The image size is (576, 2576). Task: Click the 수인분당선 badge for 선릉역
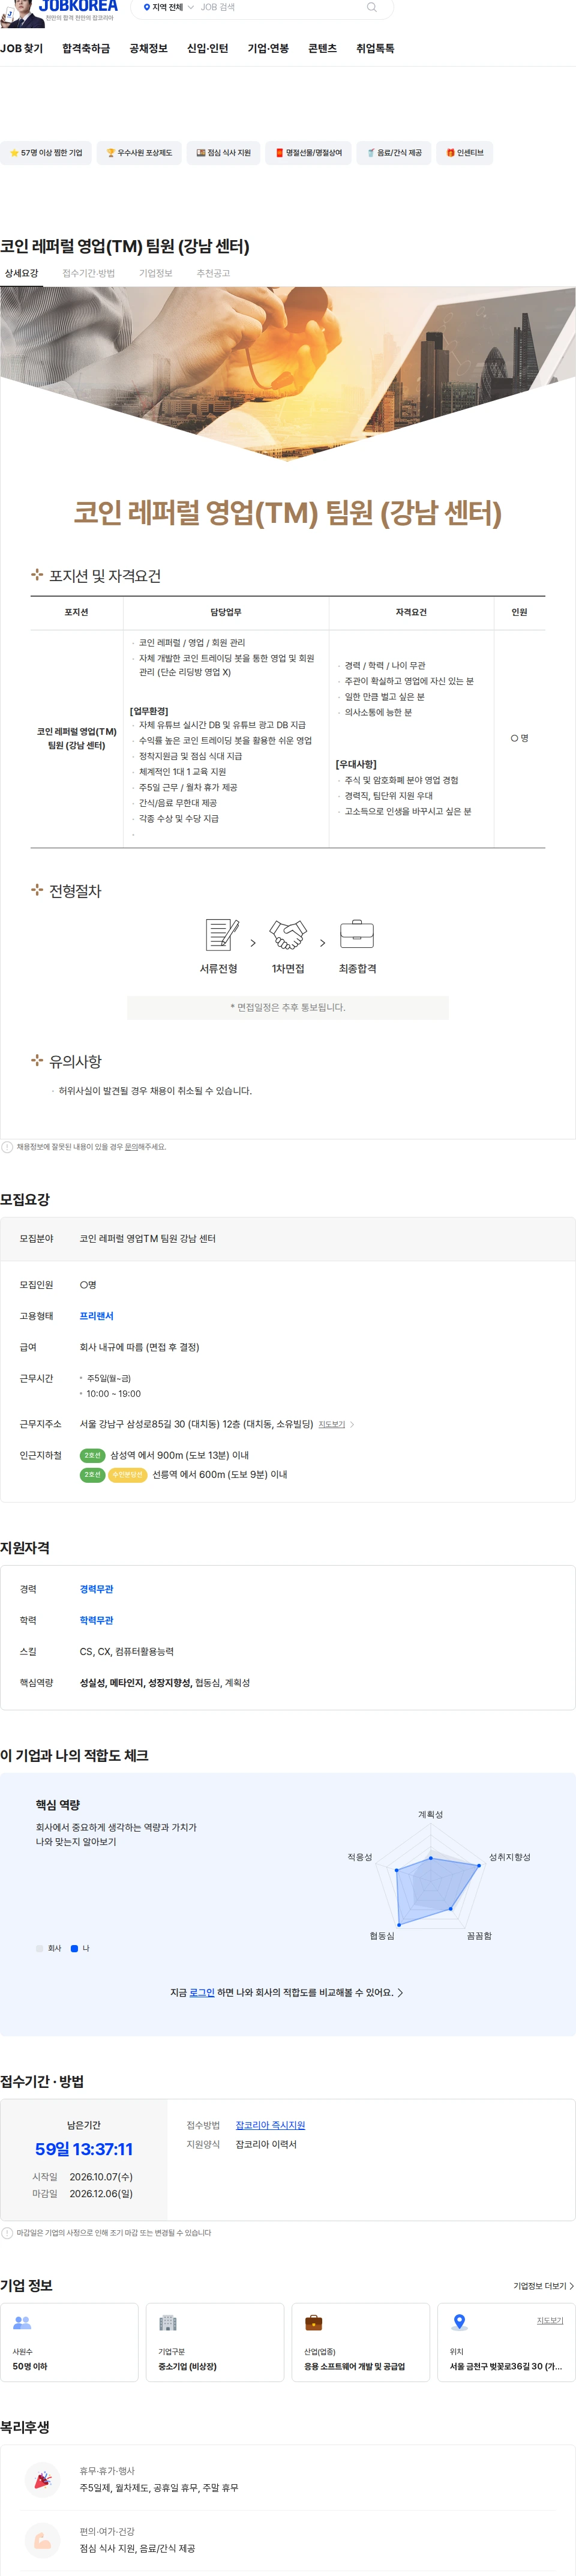127,1474
